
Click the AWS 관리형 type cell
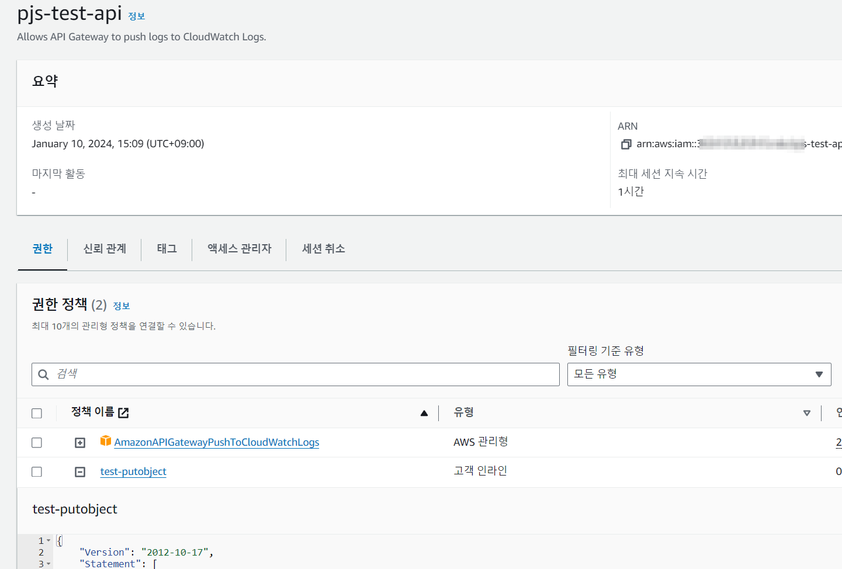coord(481,442)
